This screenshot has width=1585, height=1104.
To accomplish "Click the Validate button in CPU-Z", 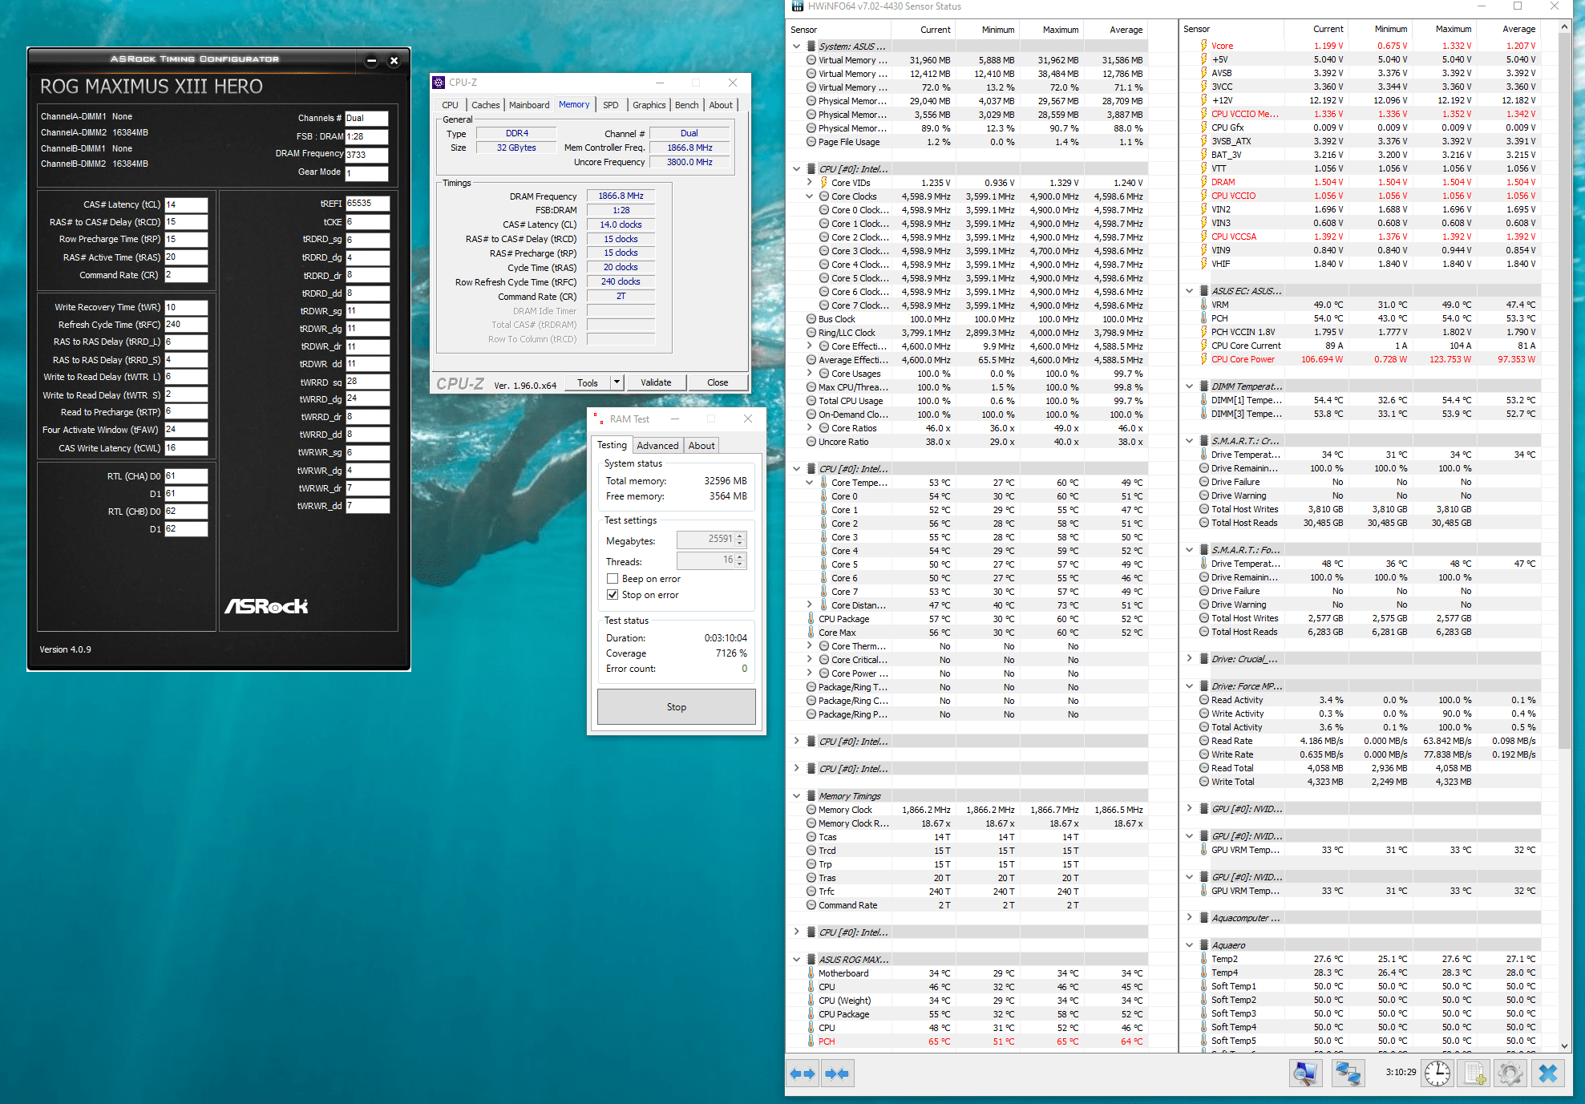I will pos(655,382).
